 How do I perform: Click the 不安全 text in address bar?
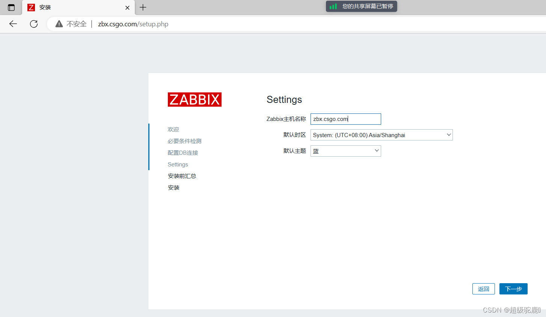pyautogui.click(x=77, y=24)
